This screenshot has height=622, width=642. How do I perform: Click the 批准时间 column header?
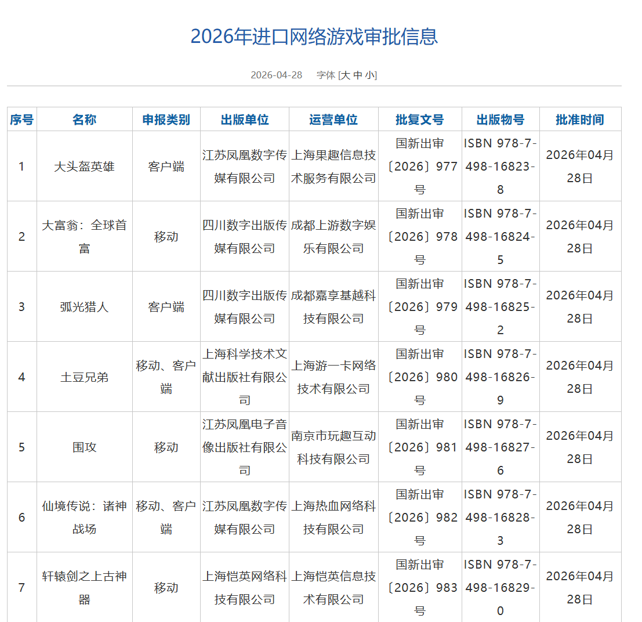(x=579, y=120)
